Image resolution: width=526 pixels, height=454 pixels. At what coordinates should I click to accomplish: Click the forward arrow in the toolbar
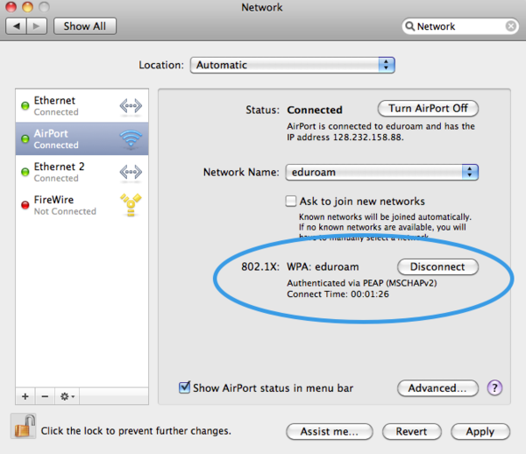38,26
